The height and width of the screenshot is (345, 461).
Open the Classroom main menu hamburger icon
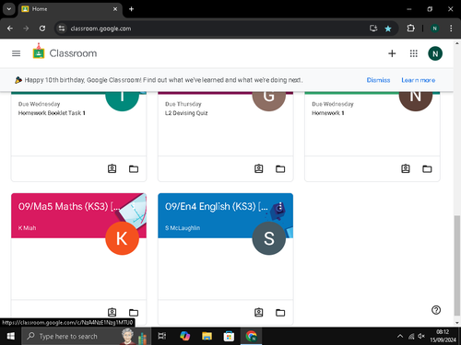[16, 53]
